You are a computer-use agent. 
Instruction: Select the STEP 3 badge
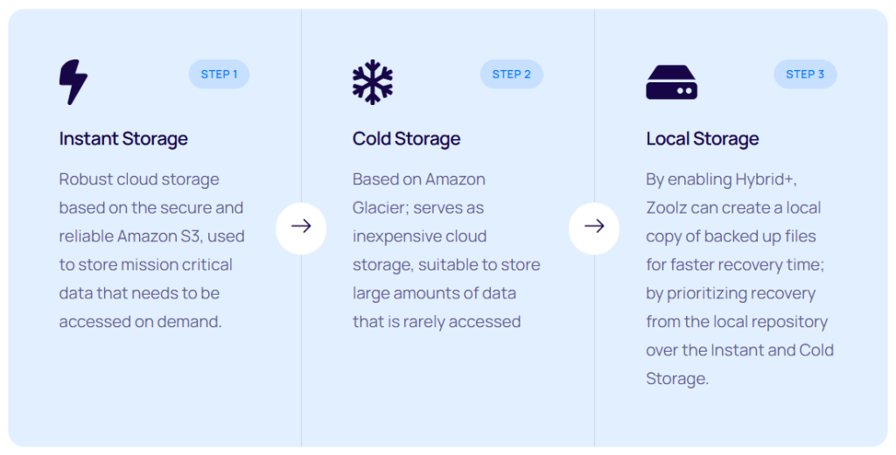pyautogui.click(x=805, y=74)
